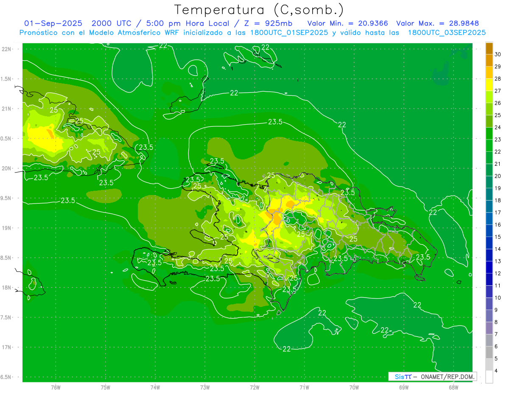Click the 74W longitude axis label

[155, 387]
